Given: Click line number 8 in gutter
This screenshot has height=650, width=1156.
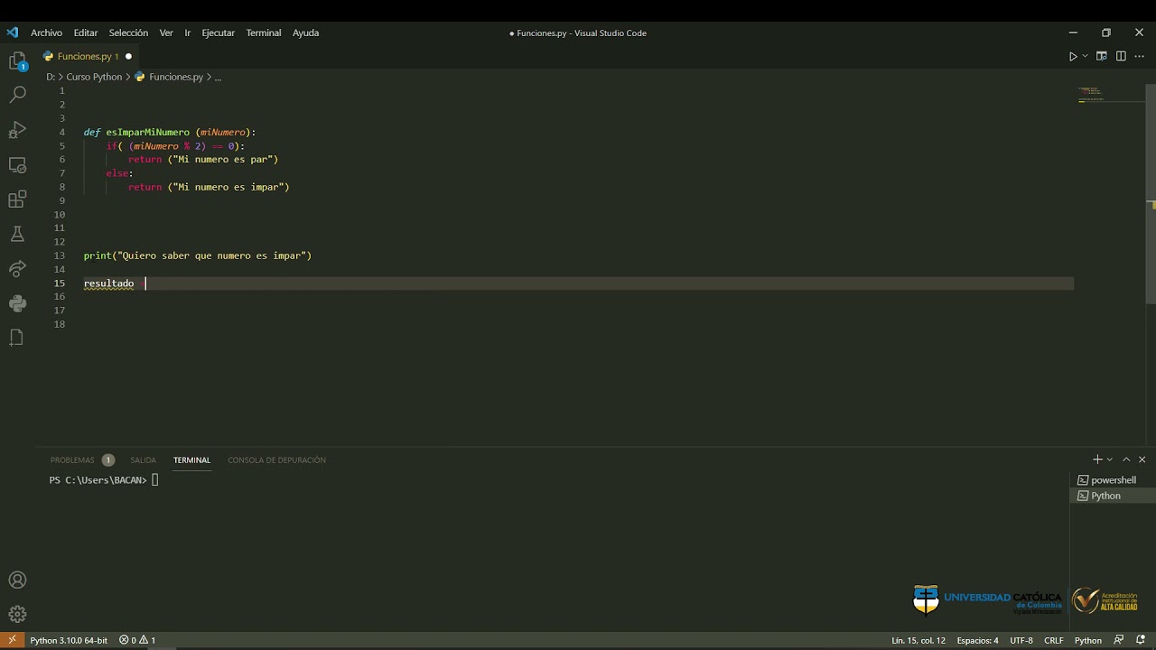Looking at the screenshot, I should (x=62, y=187).
